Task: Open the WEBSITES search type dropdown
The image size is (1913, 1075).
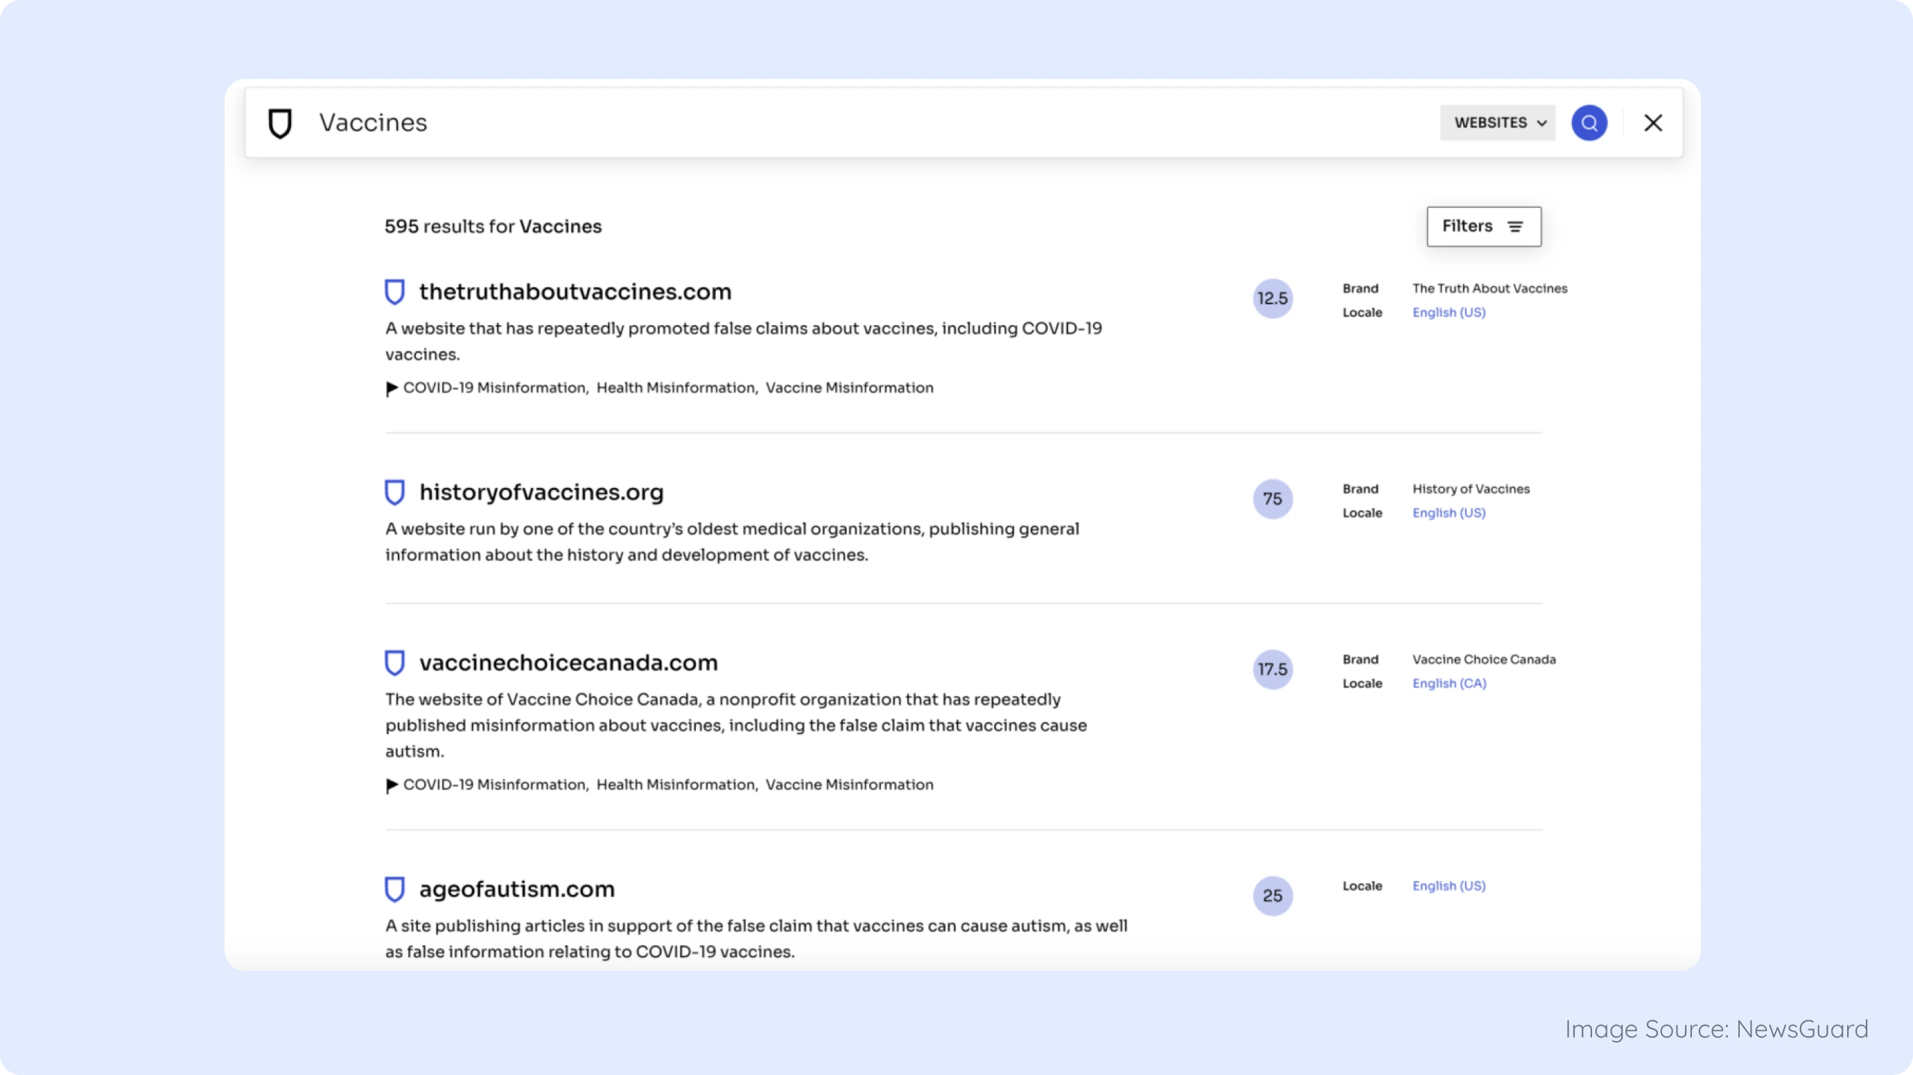Action: [x=1498, y=123]
